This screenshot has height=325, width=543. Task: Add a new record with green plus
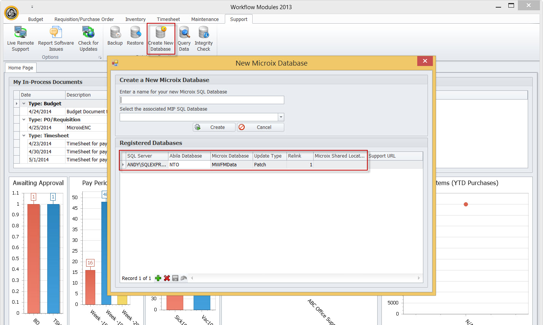(x=158, y=278)
